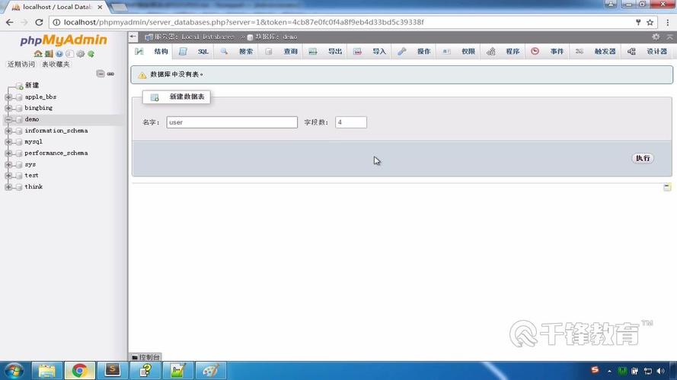Collapse all databases in navigation tree
The width and height of the screenshot is (677, 380).
(101, 74)
